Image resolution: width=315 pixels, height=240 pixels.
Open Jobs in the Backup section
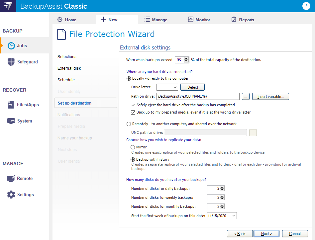tap(25, 45)
